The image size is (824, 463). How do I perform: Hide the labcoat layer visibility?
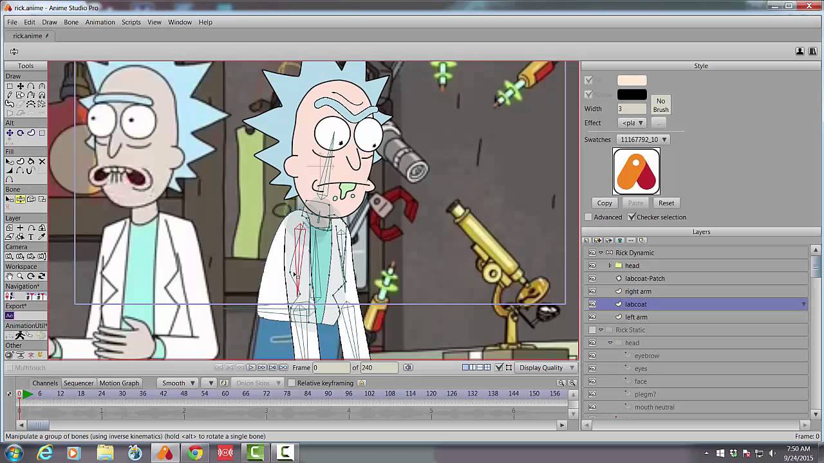pos(592,304)
